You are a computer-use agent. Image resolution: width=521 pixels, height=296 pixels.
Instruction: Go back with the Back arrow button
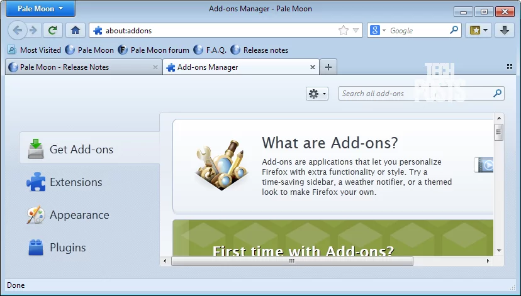17,31
